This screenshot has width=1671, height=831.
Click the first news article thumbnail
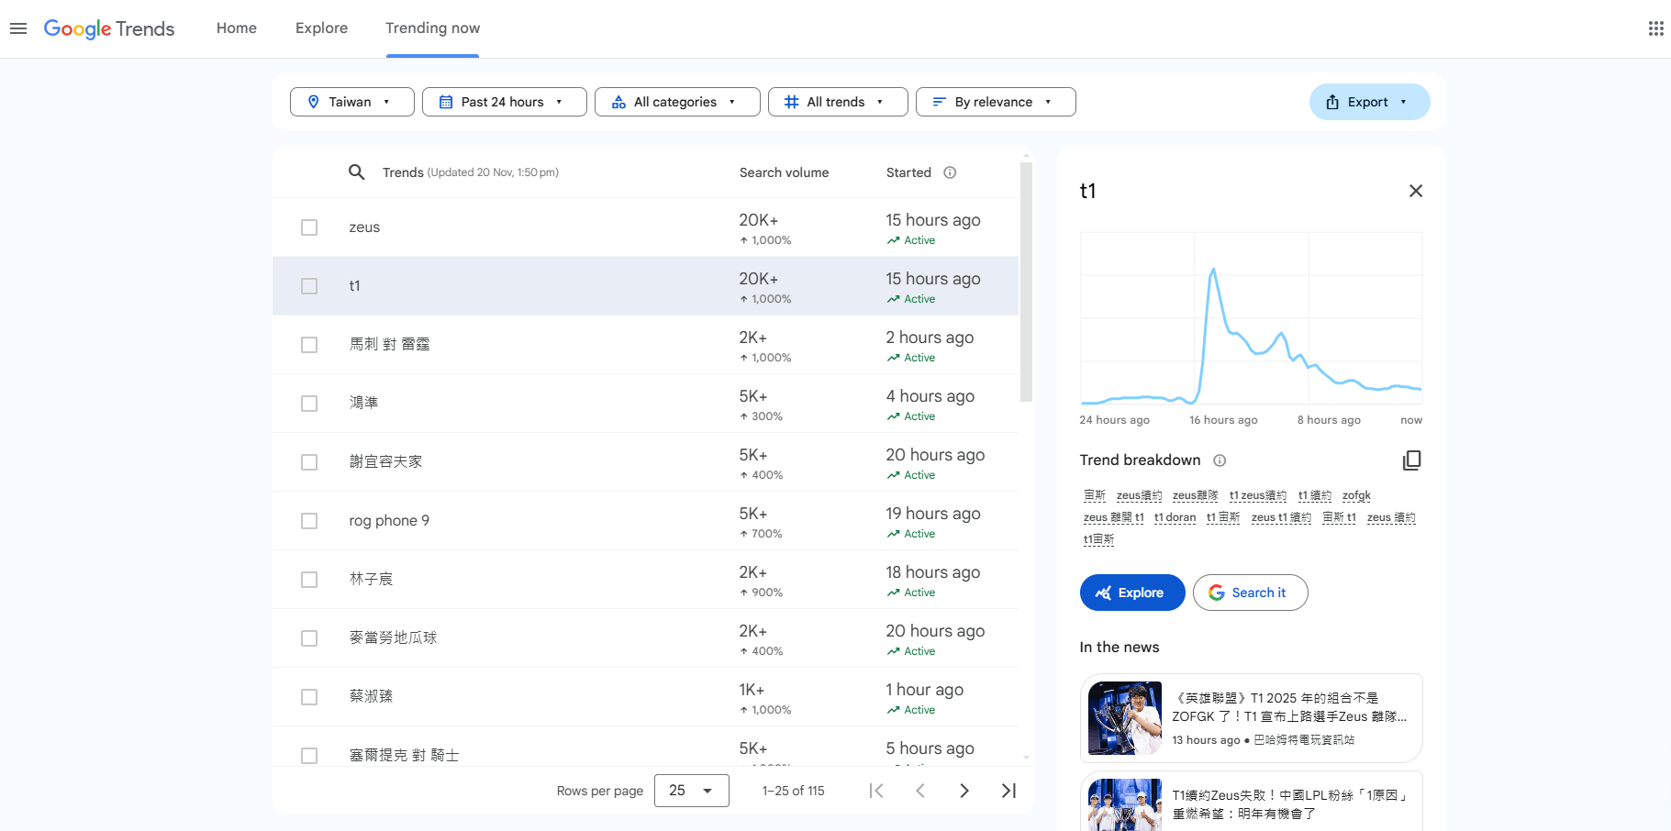tap(1125, 718)
